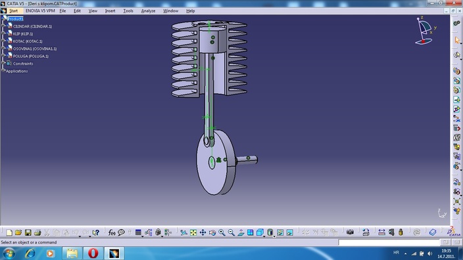
Task: Expand the OSOVINA1 tree node
Action: pos(3,49)
